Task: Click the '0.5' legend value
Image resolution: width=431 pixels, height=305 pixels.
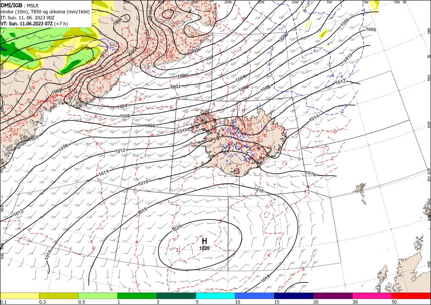Action: coord(81,302)
